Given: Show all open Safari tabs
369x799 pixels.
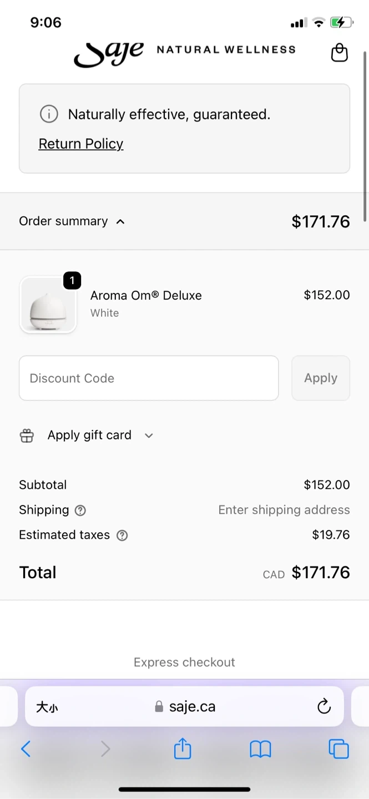Looking at the screenshot, I should coord(338,749).
